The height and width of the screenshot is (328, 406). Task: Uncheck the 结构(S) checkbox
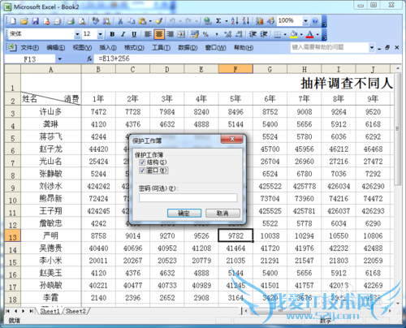point(142,162)
